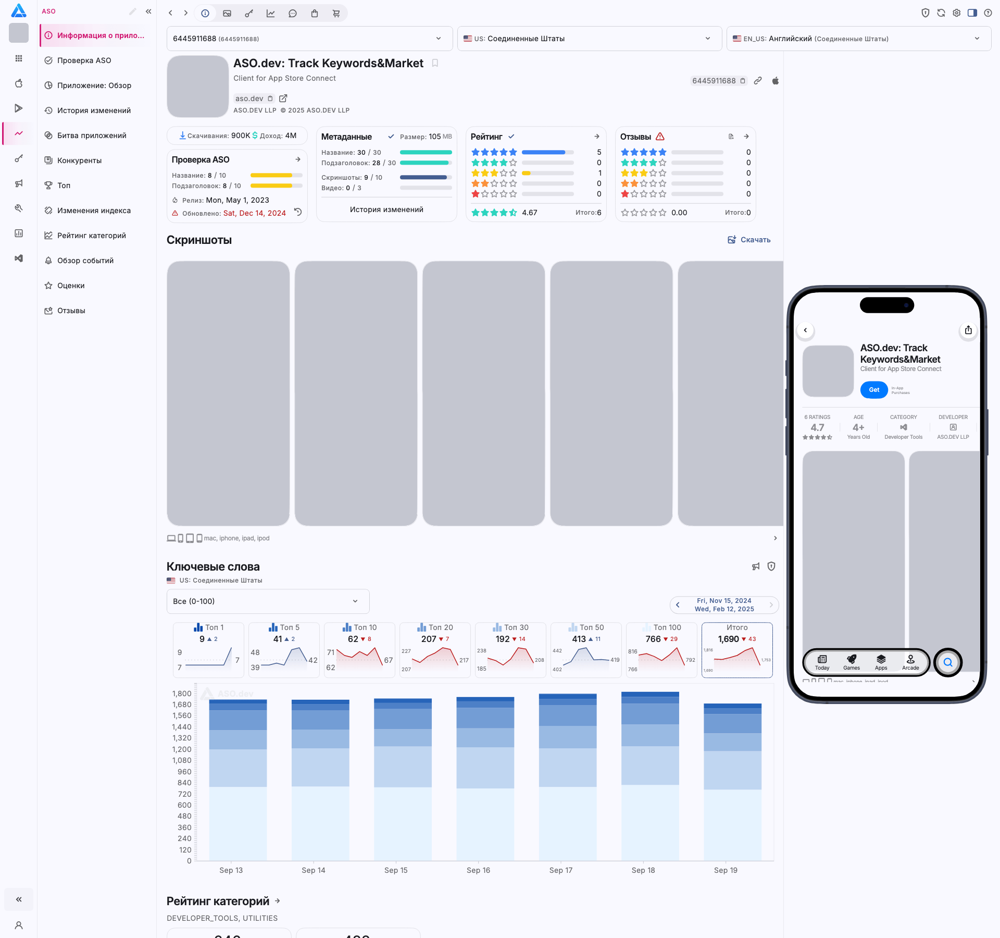Click the apps grid icon in left rail

click(x=19, y=58)
